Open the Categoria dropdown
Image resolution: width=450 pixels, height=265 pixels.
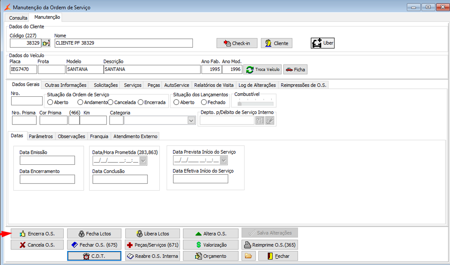coord(191,121)
